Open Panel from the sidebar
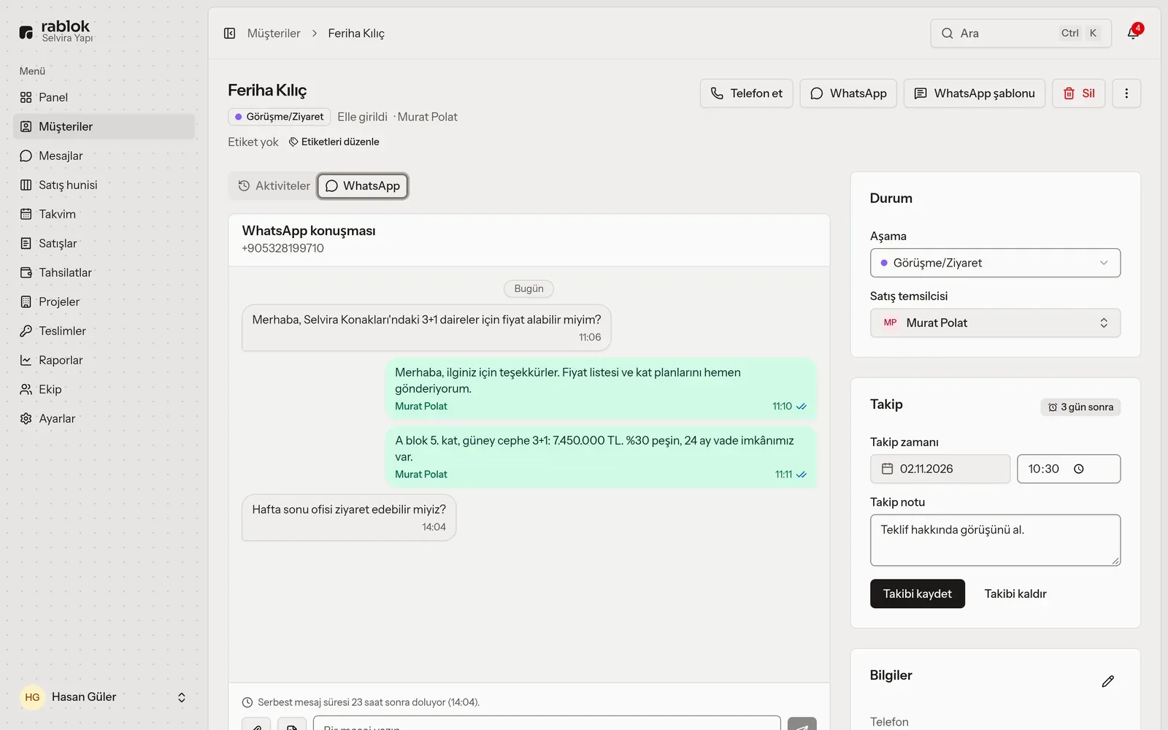1168x730 pixels. point(104,97)
